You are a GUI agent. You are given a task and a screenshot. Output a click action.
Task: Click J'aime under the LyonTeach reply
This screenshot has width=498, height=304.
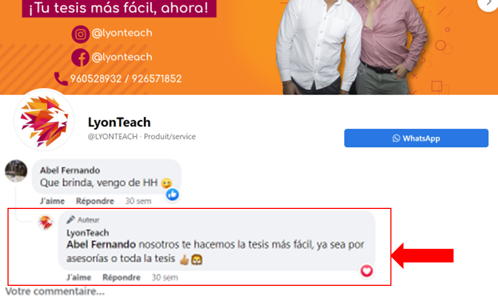coord(78,277)
